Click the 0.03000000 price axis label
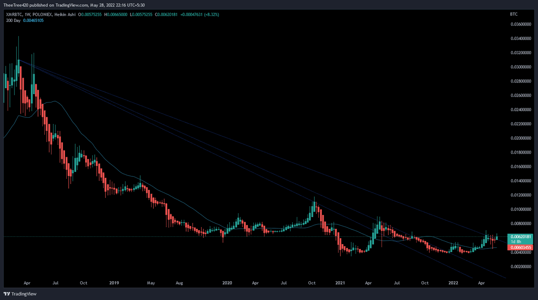538x300 pixels. [x=521, y=67]
